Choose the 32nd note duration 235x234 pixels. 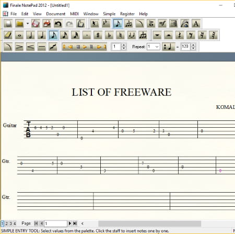76,35
